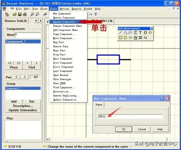Choose New Part menu entry

68,42
